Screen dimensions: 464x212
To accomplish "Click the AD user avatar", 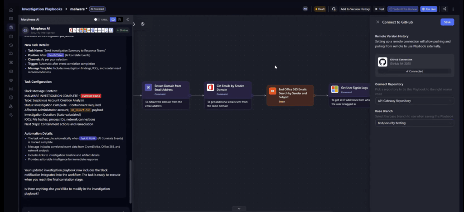I will [305, 9].
